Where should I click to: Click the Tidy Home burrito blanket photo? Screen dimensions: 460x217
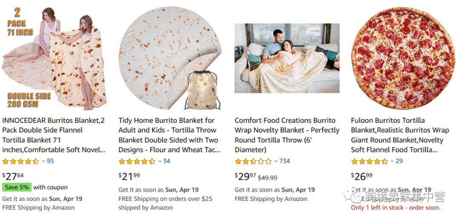(x=170, y=58)
